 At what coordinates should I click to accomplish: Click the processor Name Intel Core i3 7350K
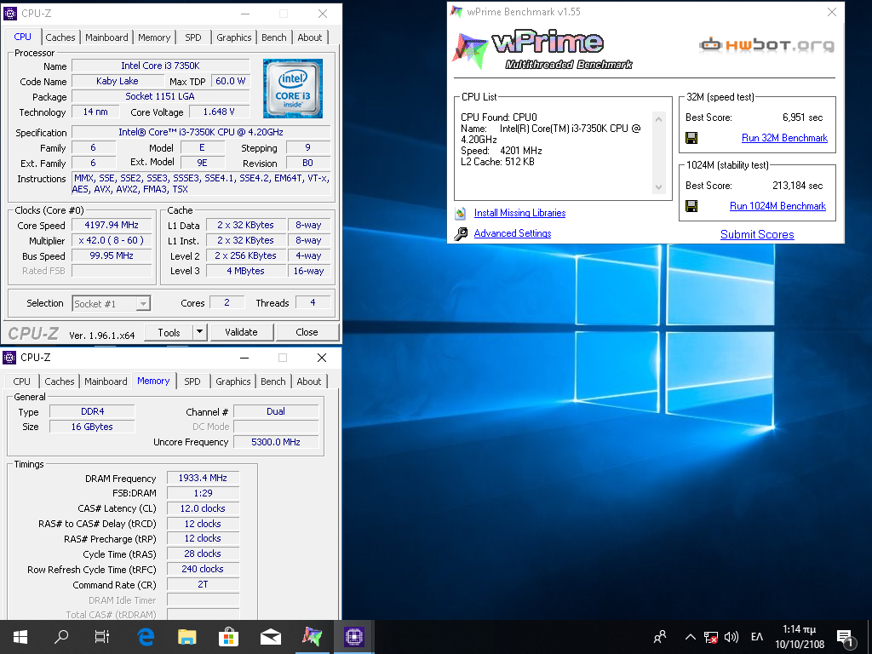click(160, 66)
